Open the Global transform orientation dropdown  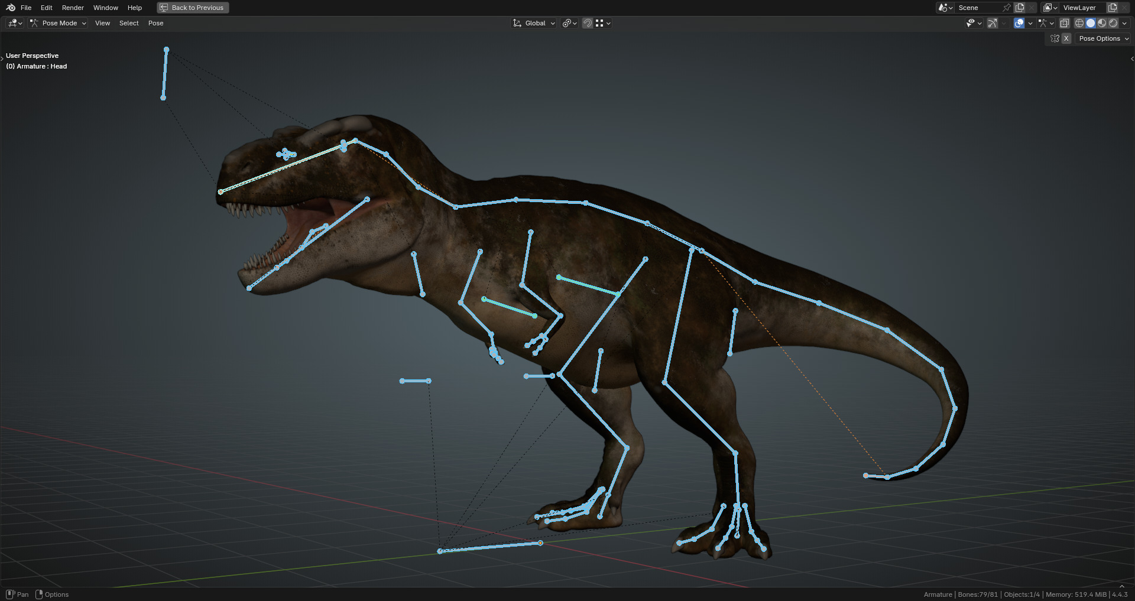tap(534, 23)
